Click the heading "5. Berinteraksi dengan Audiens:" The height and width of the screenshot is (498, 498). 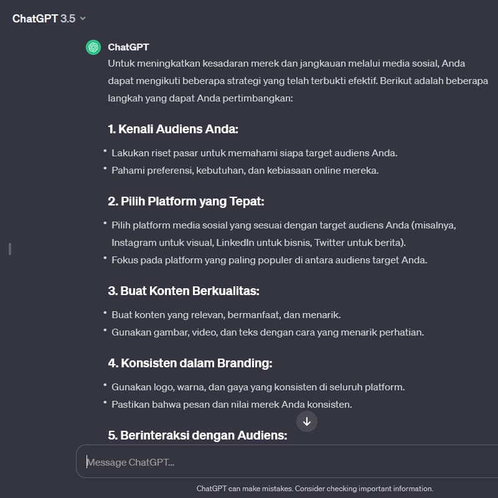(197, 435)
